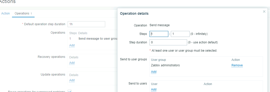Edit Default operation step duration field
270x92 pixels.
[x=86, y=24]
